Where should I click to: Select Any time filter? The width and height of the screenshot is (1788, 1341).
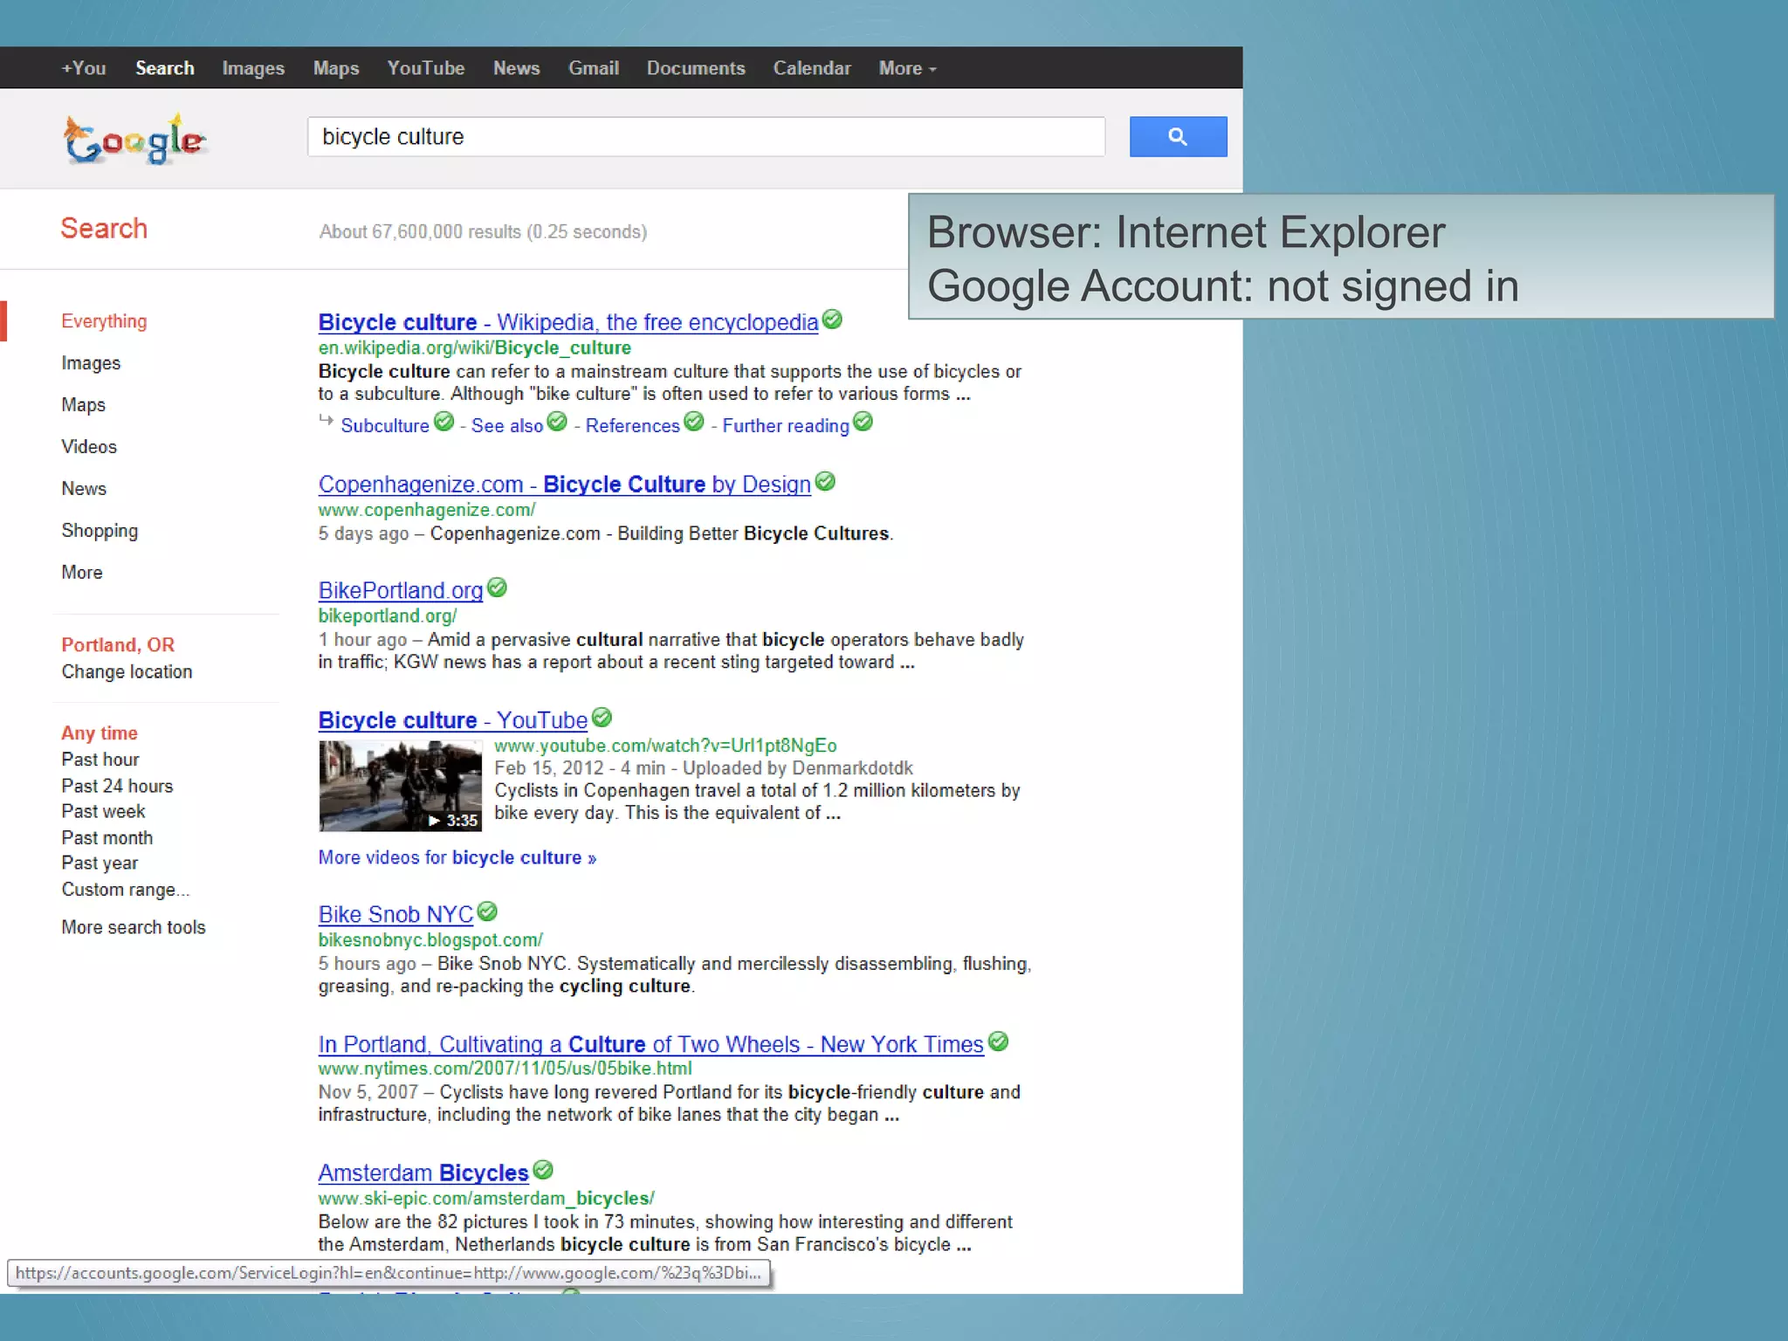[100, 733]
